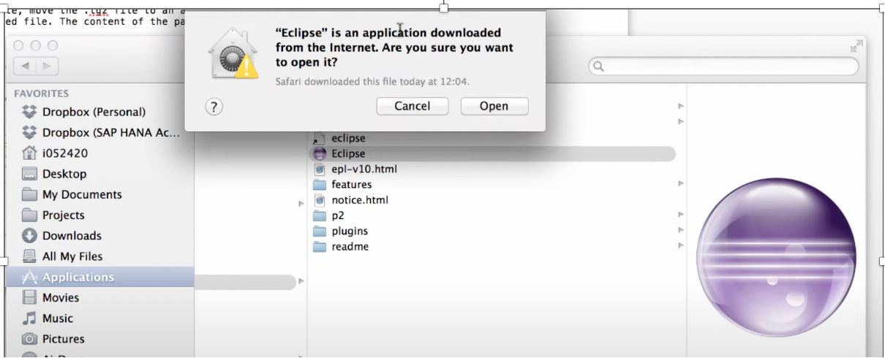
Task: Expand the readme folder arrow
Action: tap(681, 246)
